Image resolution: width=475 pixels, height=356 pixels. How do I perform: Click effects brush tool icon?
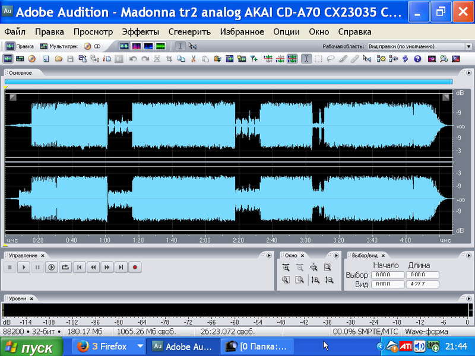[x=343, y=59]
